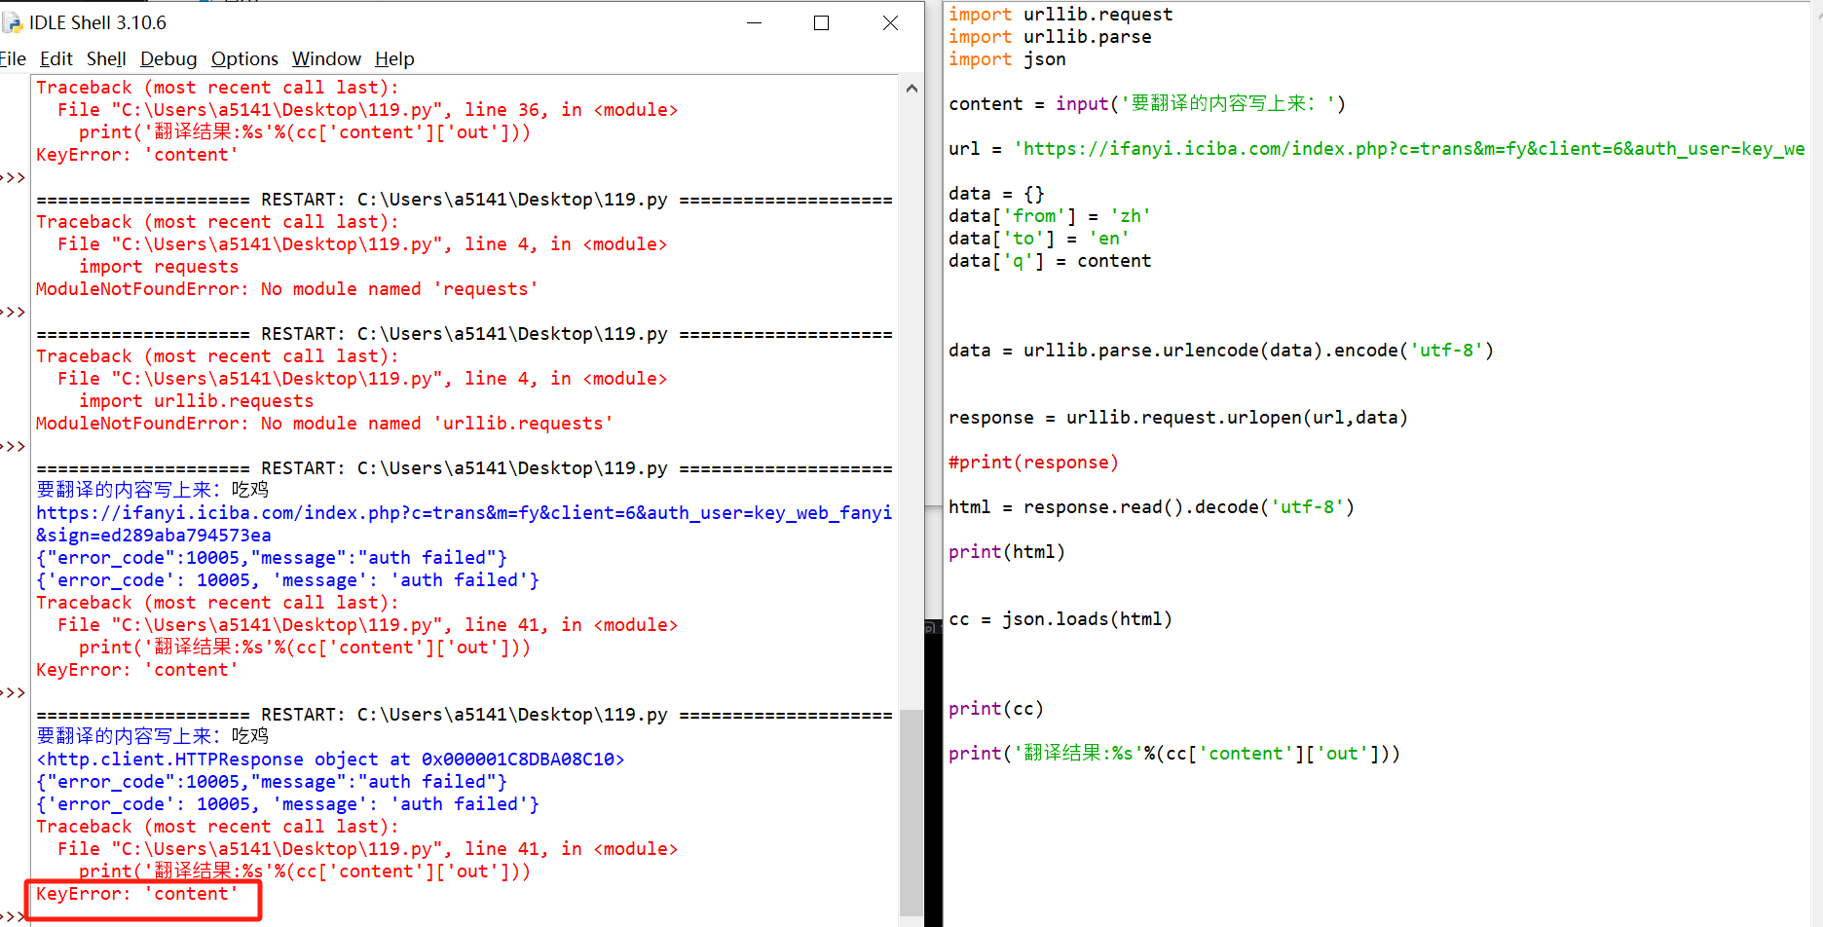The image size is (1823, 927).
Task: Maximize the IDLE Shell window
Action: [821, 22]
